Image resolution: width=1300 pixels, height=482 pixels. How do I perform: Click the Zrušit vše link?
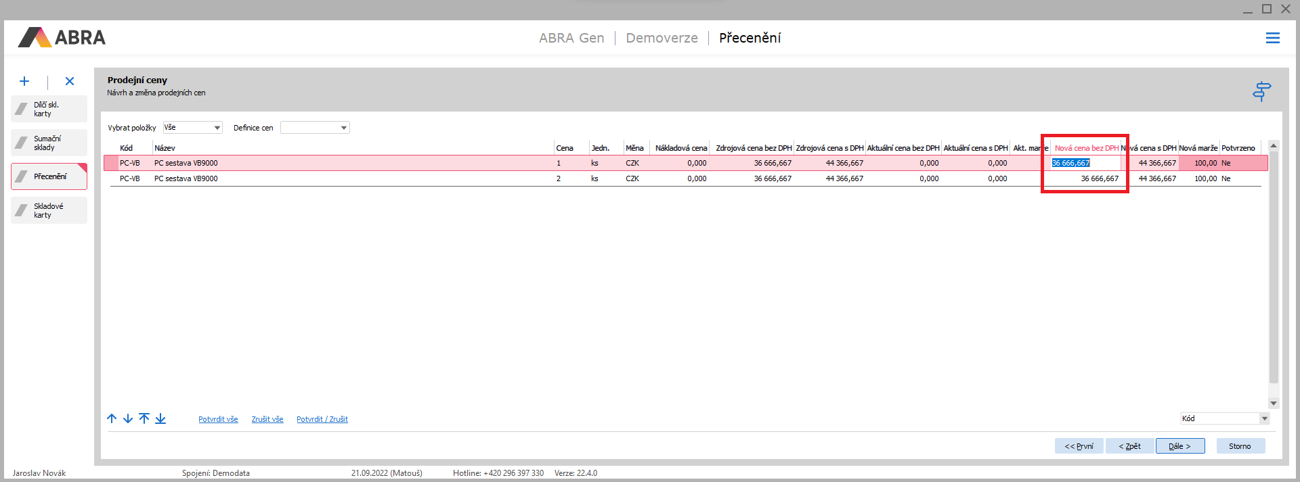[x=267, y=419]
